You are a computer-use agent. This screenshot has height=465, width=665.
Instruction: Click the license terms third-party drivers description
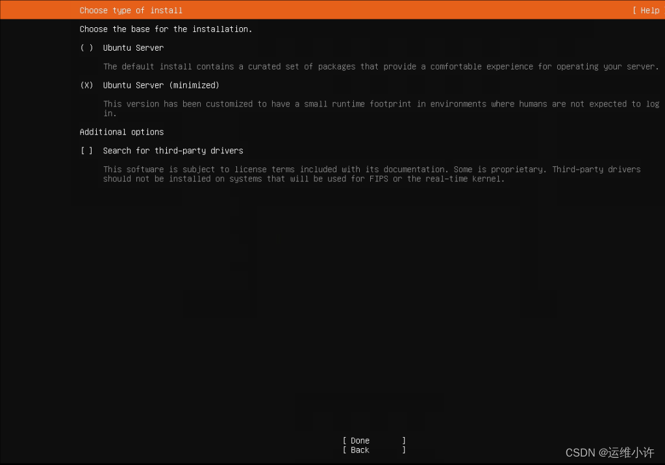coord(372,174)
